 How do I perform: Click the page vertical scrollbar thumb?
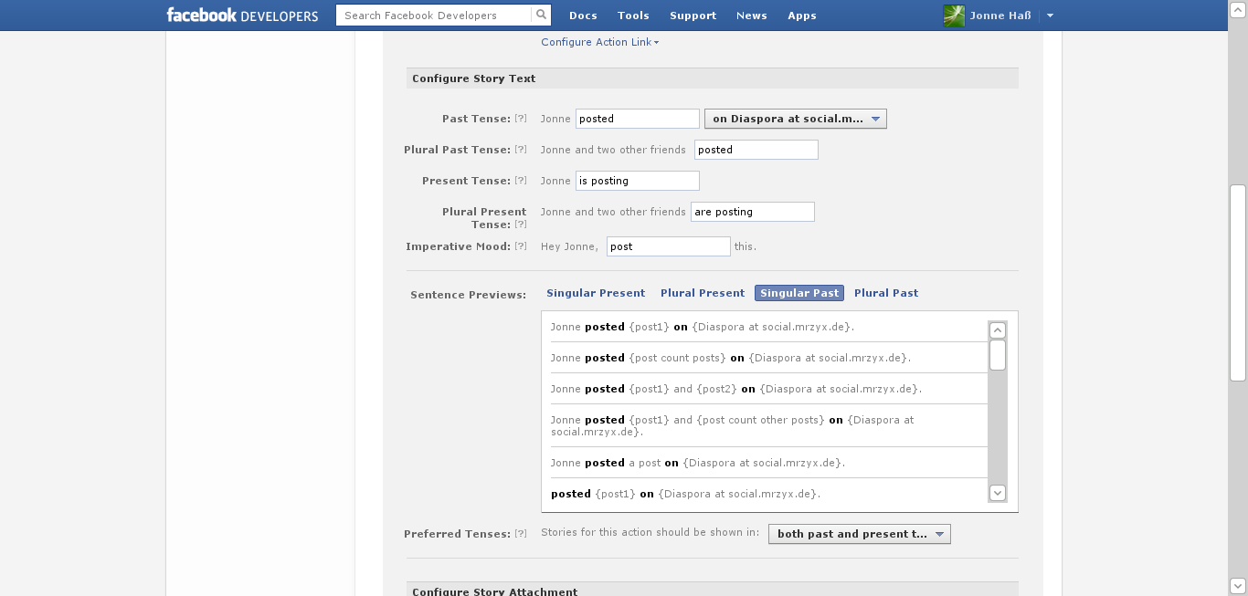tap(1238, 283)
